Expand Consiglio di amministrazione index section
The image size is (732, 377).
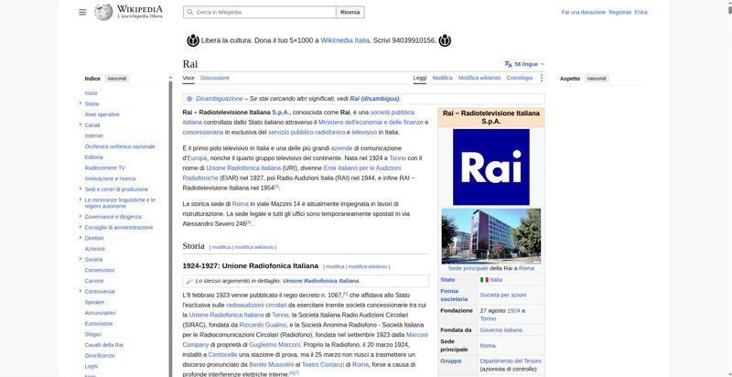(x=81, y=227)
